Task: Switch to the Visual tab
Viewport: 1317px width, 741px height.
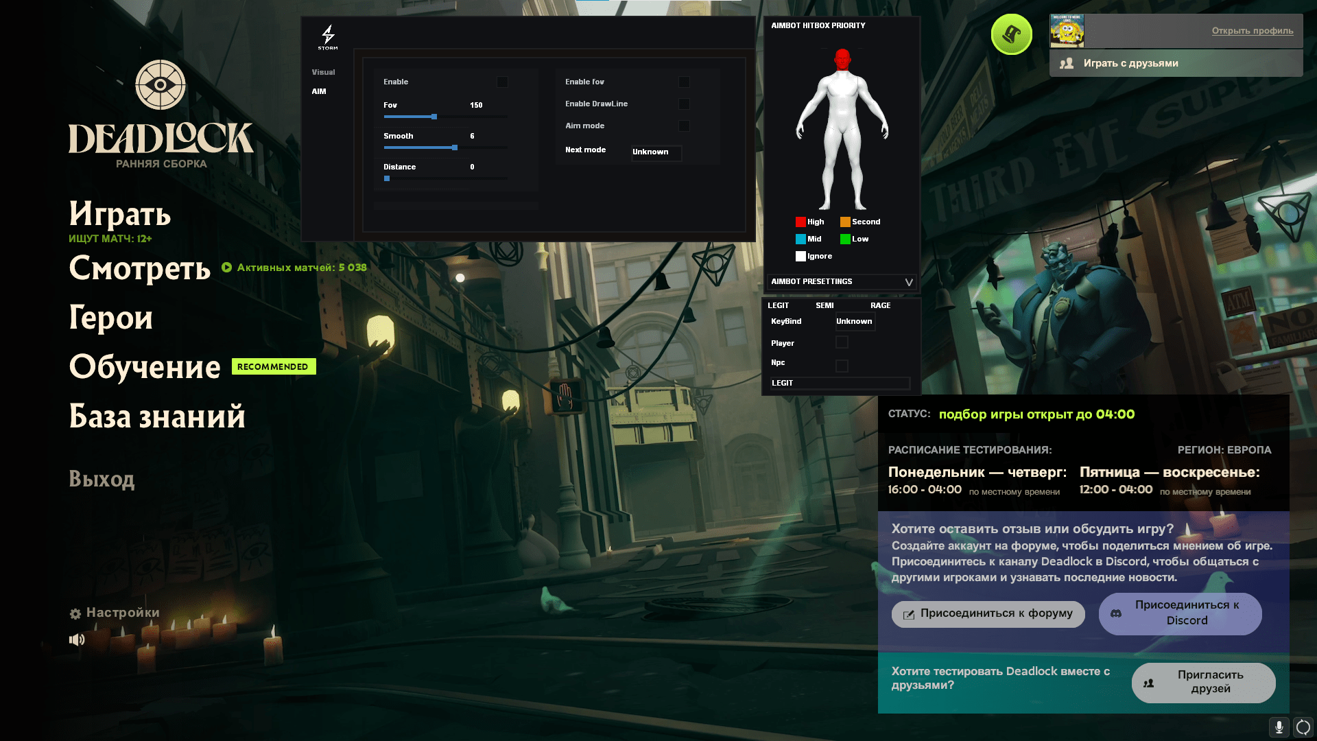Action: pyautogui.click(x=323, y=72)
